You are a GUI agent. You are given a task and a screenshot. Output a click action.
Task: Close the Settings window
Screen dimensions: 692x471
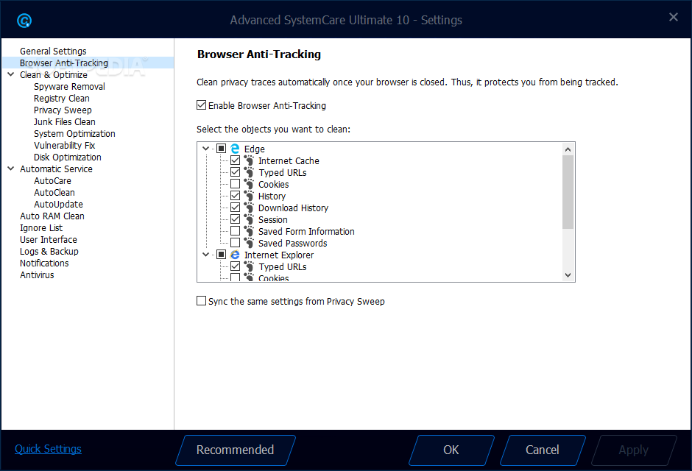click(x=674, y=17)
